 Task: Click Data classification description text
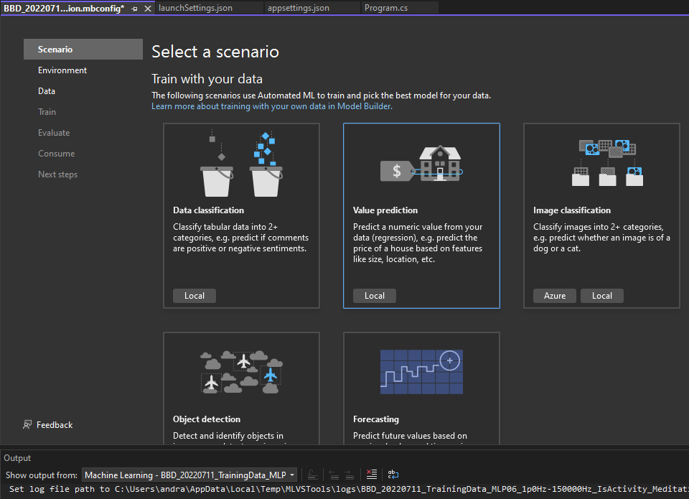241,238
